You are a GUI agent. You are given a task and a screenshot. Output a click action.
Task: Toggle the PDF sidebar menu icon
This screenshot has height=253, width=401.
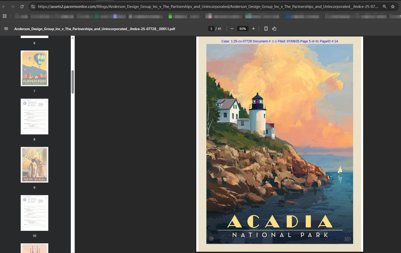click(x=6, y=29)
